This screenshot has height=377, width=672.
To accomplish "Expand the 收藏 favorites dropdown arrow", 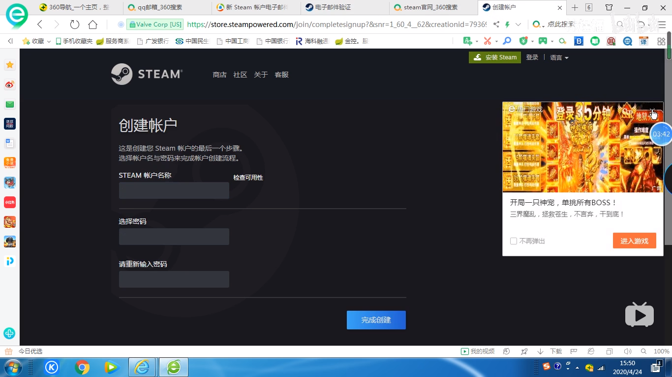I will 49,42.
